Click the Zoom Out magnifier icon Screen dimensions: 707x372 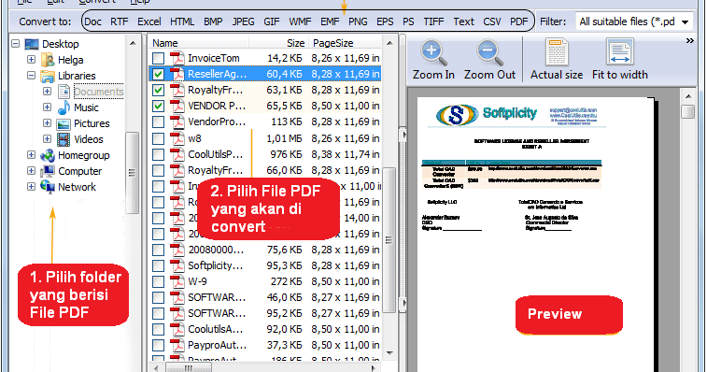(x=489, y=52)
